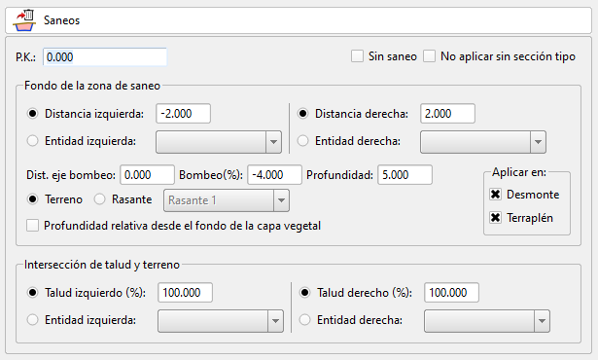
Task: Edit the Distancia derecha value field
Action: [447, 114]
